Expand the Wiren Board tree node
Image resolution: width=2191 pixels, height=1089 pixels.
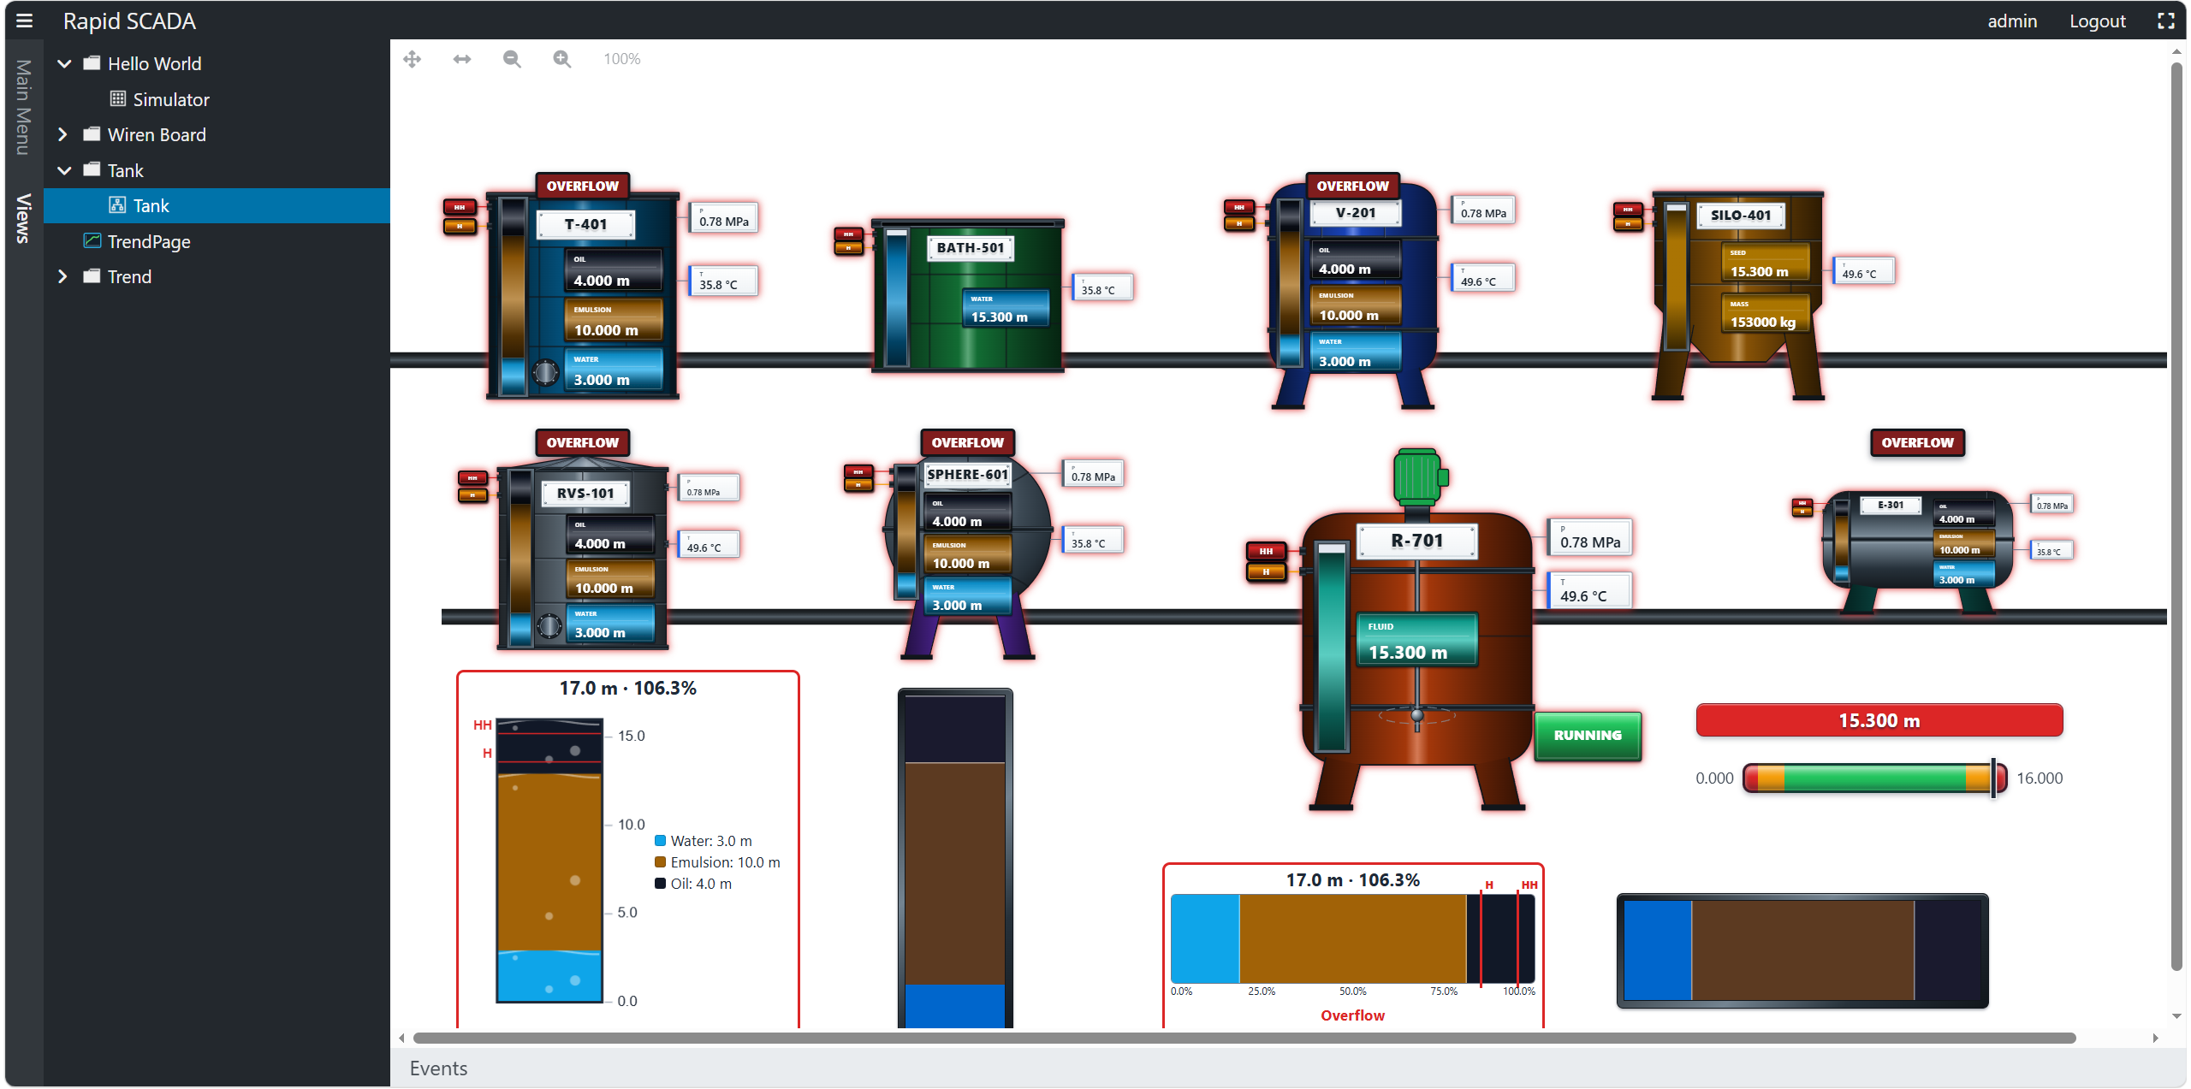[x=62, y=134]
